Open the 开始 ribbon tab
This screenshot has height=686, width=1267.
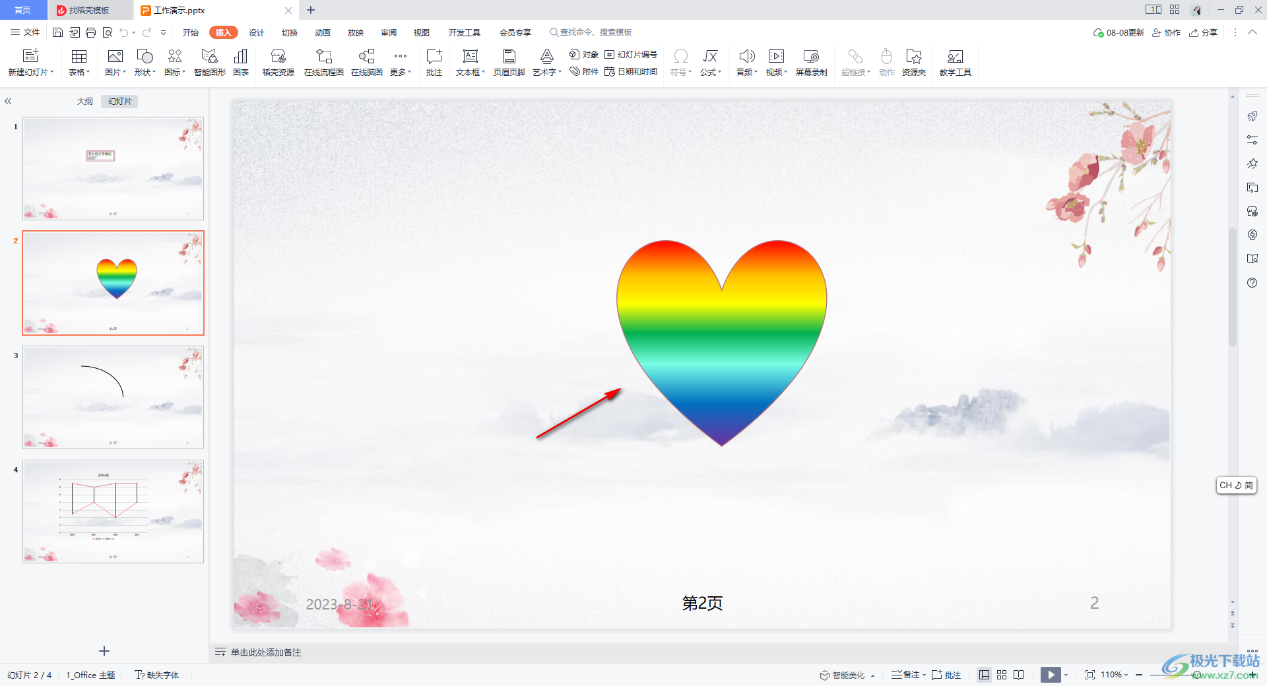click(191, 32)
